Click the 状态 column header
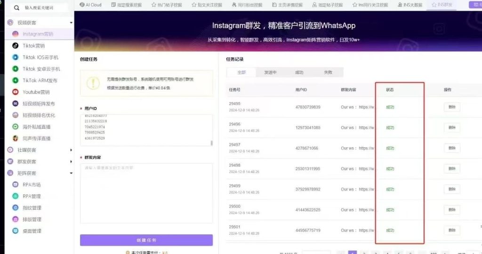The width and height of the screenshot is (482, 254). (390, 90)
